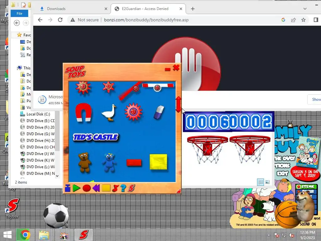Close the E2Guardian tab
The width and height of the screenshot is (321, 241).
point(181,9)
